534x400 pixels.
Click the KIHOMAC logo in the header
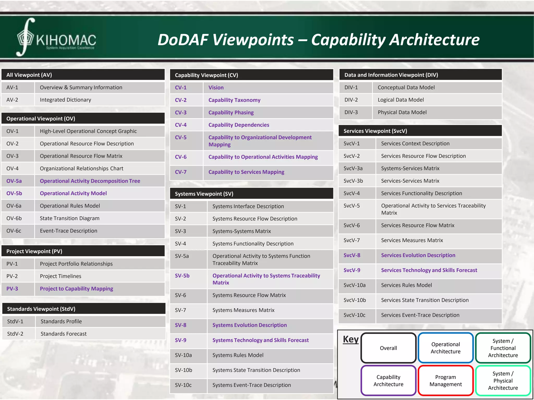point(56,37)
